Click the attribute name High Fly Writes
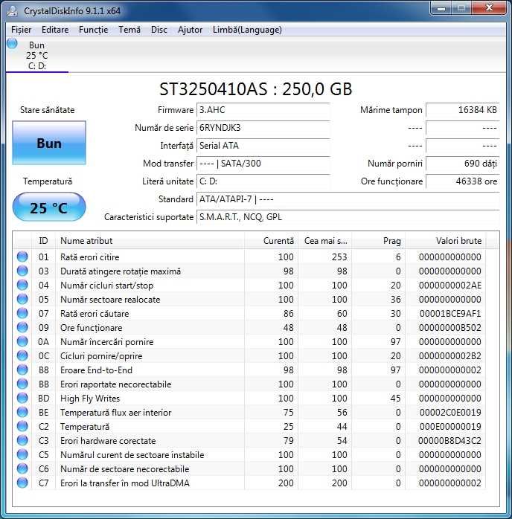Screen dimensions: 512x519 tap(90, 399)
